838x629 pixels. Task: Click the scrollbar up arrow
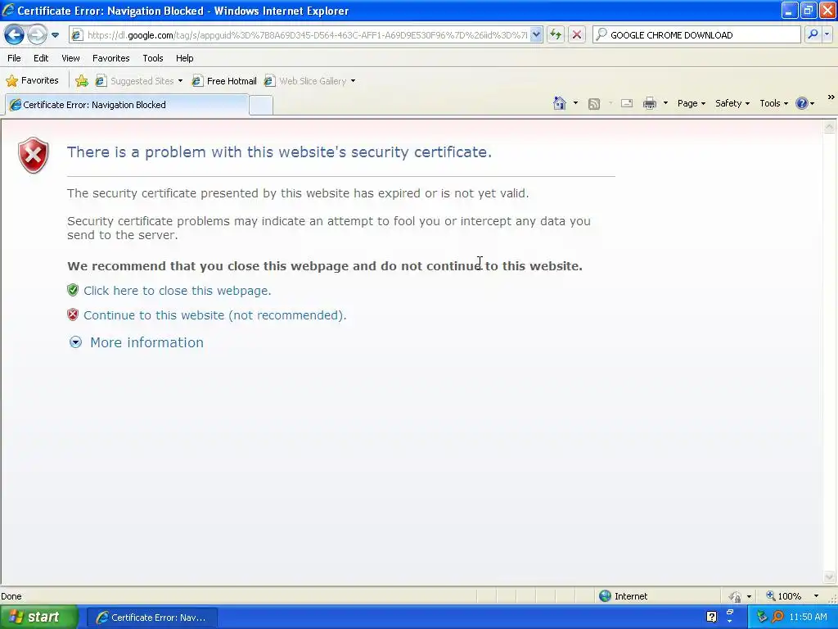(829, 127)
